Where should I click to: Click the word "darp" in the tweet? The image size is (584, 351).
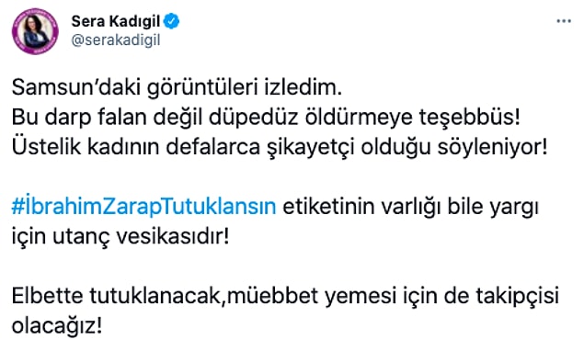pos(68,119)
